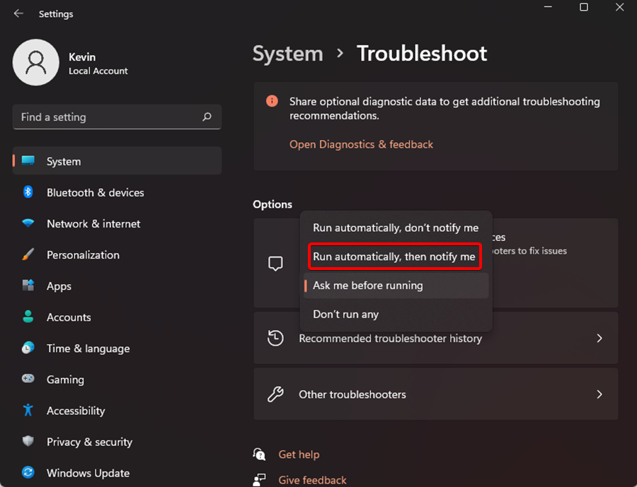637x487 pixels.
Task: Click Kevin's user avatar picture
Action: pyautogui.click(x=36, y=62)
